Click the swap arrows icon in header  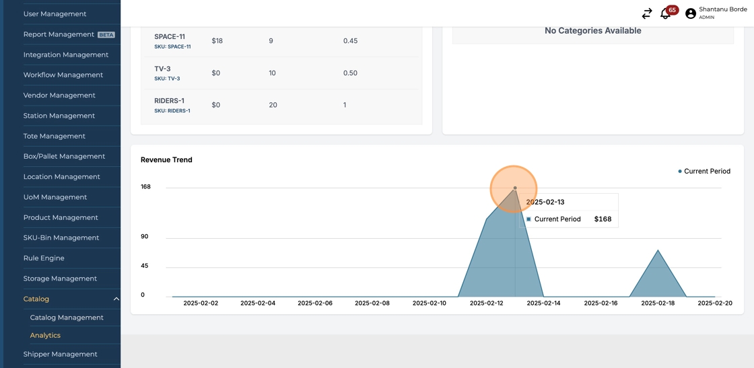647,13
